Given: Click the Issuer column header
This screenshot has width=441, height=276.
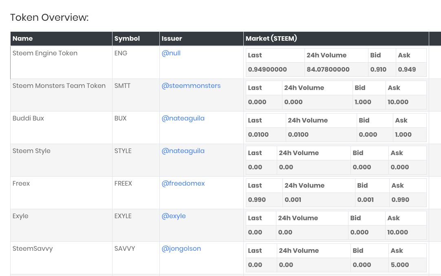Looking at the screenshot, I should coord(201,39).
